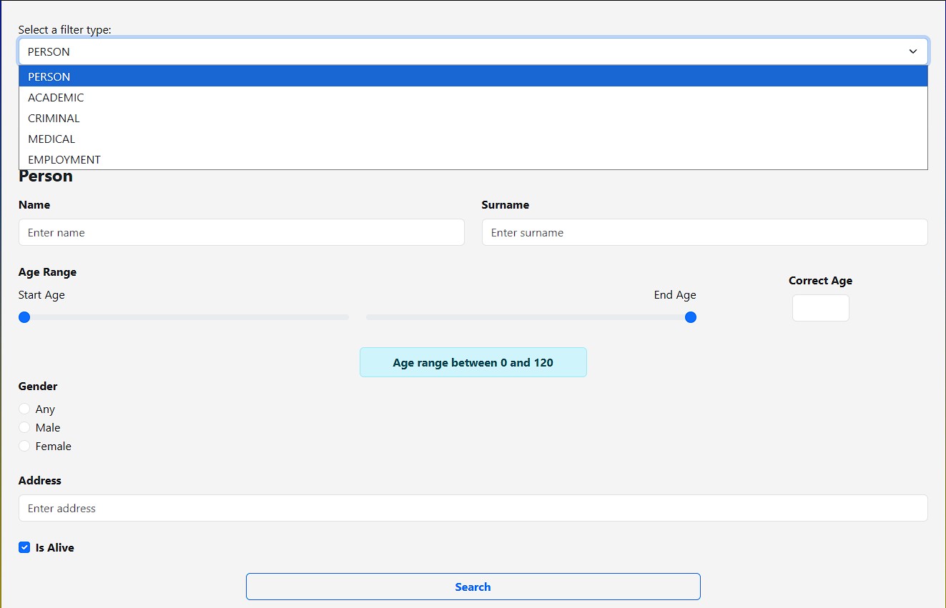Click the Enter name input field
946x608 pixels.
pos(241,232)
